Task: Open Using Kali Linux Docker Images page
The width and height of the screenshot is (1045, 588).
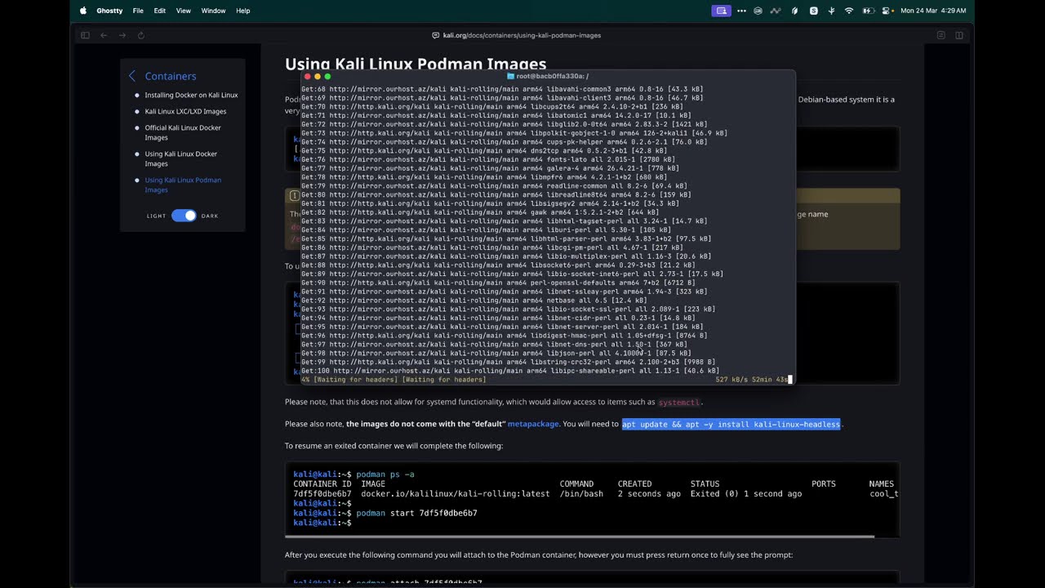Action: point(181,158)
